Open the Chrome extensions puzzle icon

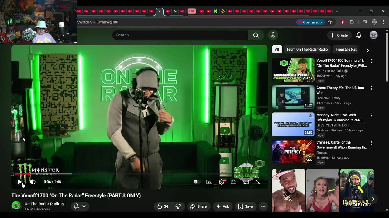point(352,22)
